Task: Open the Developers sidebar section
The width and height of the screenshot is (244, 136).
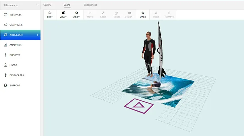Action: (17, 75)
